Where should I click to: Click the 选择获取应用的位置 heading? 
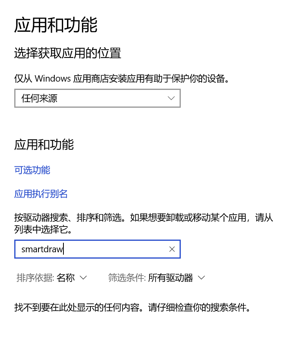[x=67, y=53]
